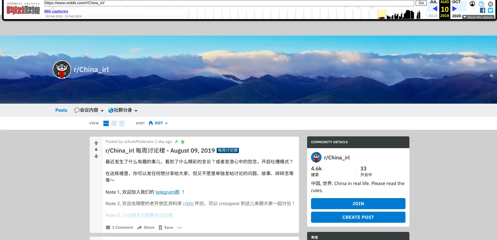This screenshot has width=497, height=240.
Task: Open the HOT sort dropdown
Action: click(158, 123)
